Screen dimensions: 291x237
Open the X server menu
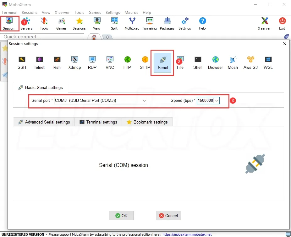coord(62,13)
